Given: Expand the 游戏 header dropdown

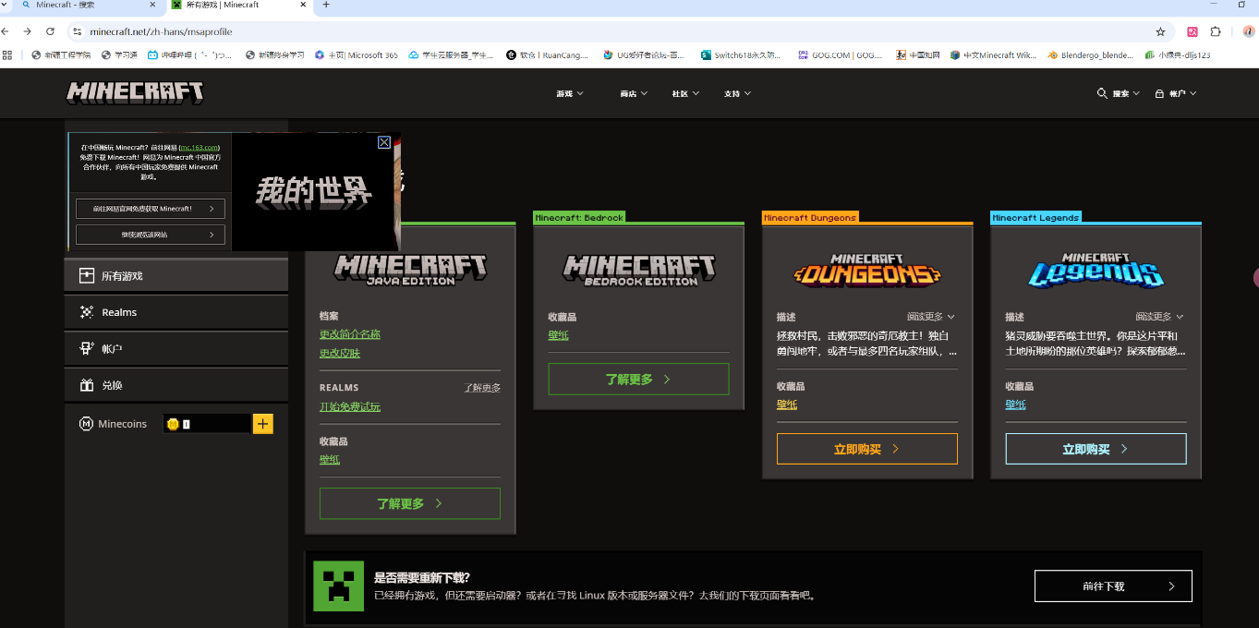Looking at the screenshot, I should 570,93.
